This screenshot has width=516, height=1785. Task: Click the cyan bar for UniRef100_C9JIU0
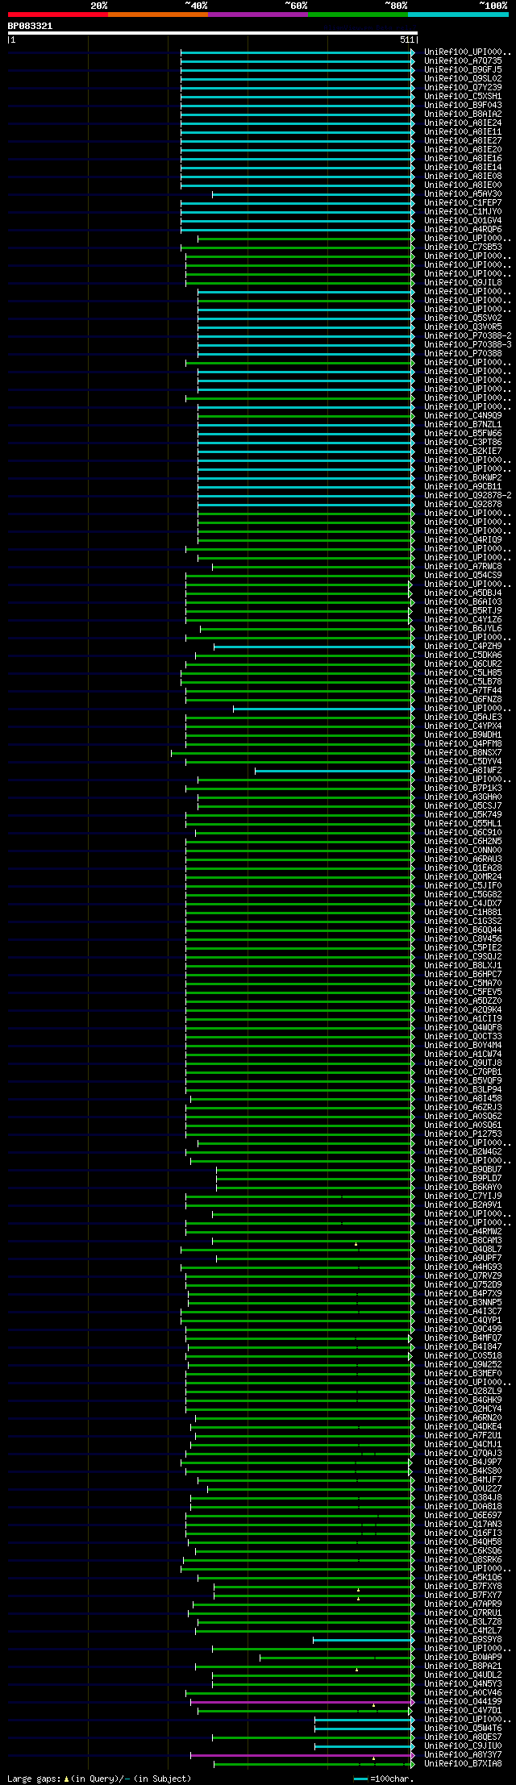[365, 1745]
